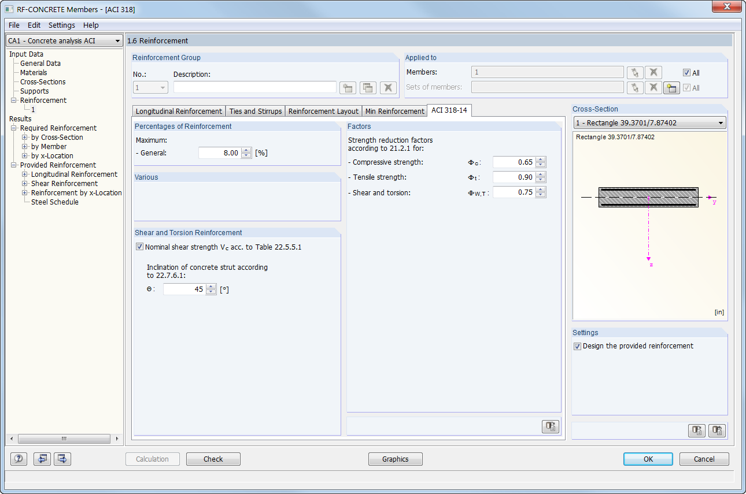Screen dimensions: 746x494
Task: Switch to Min Reinforcement tab
Action: [395, 111]
